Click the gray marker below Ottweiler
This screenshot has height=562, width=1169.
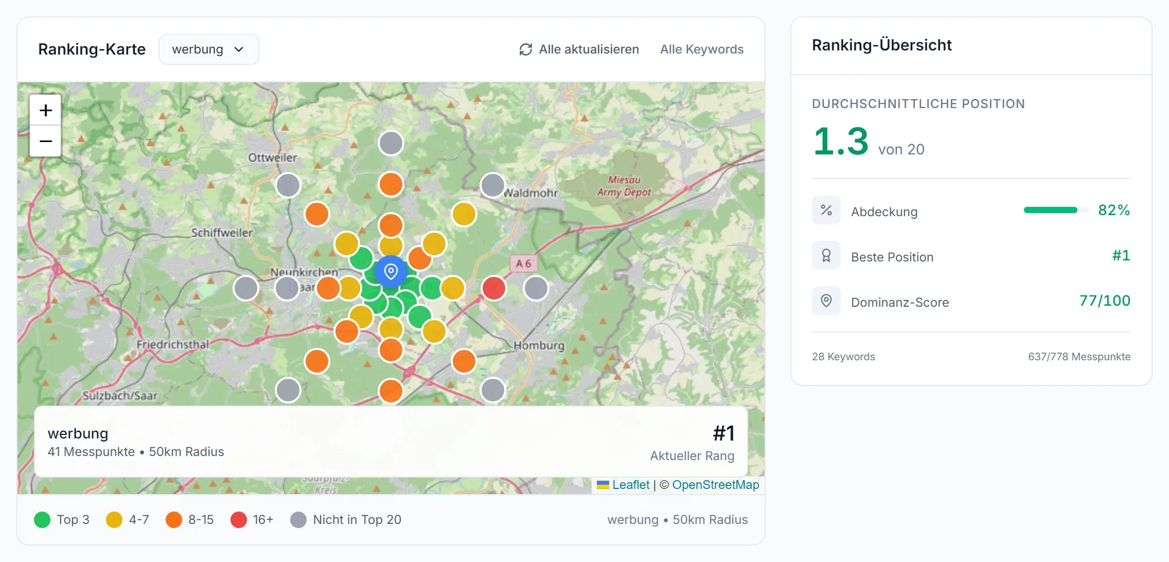tap(288, 185)
